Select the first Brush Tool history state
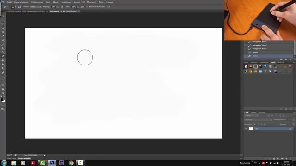This screenshot has width=296, height=166. click(268, 42)
